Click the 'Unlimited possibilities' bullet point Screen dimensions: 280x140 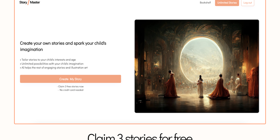point(52,63)
